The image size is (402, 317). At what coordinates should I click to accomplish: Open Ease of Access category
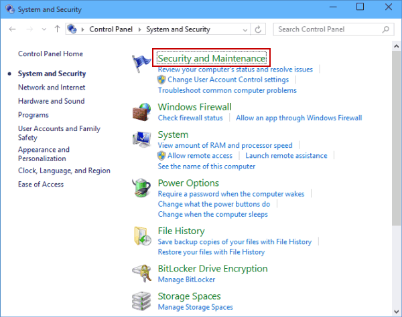41,184
